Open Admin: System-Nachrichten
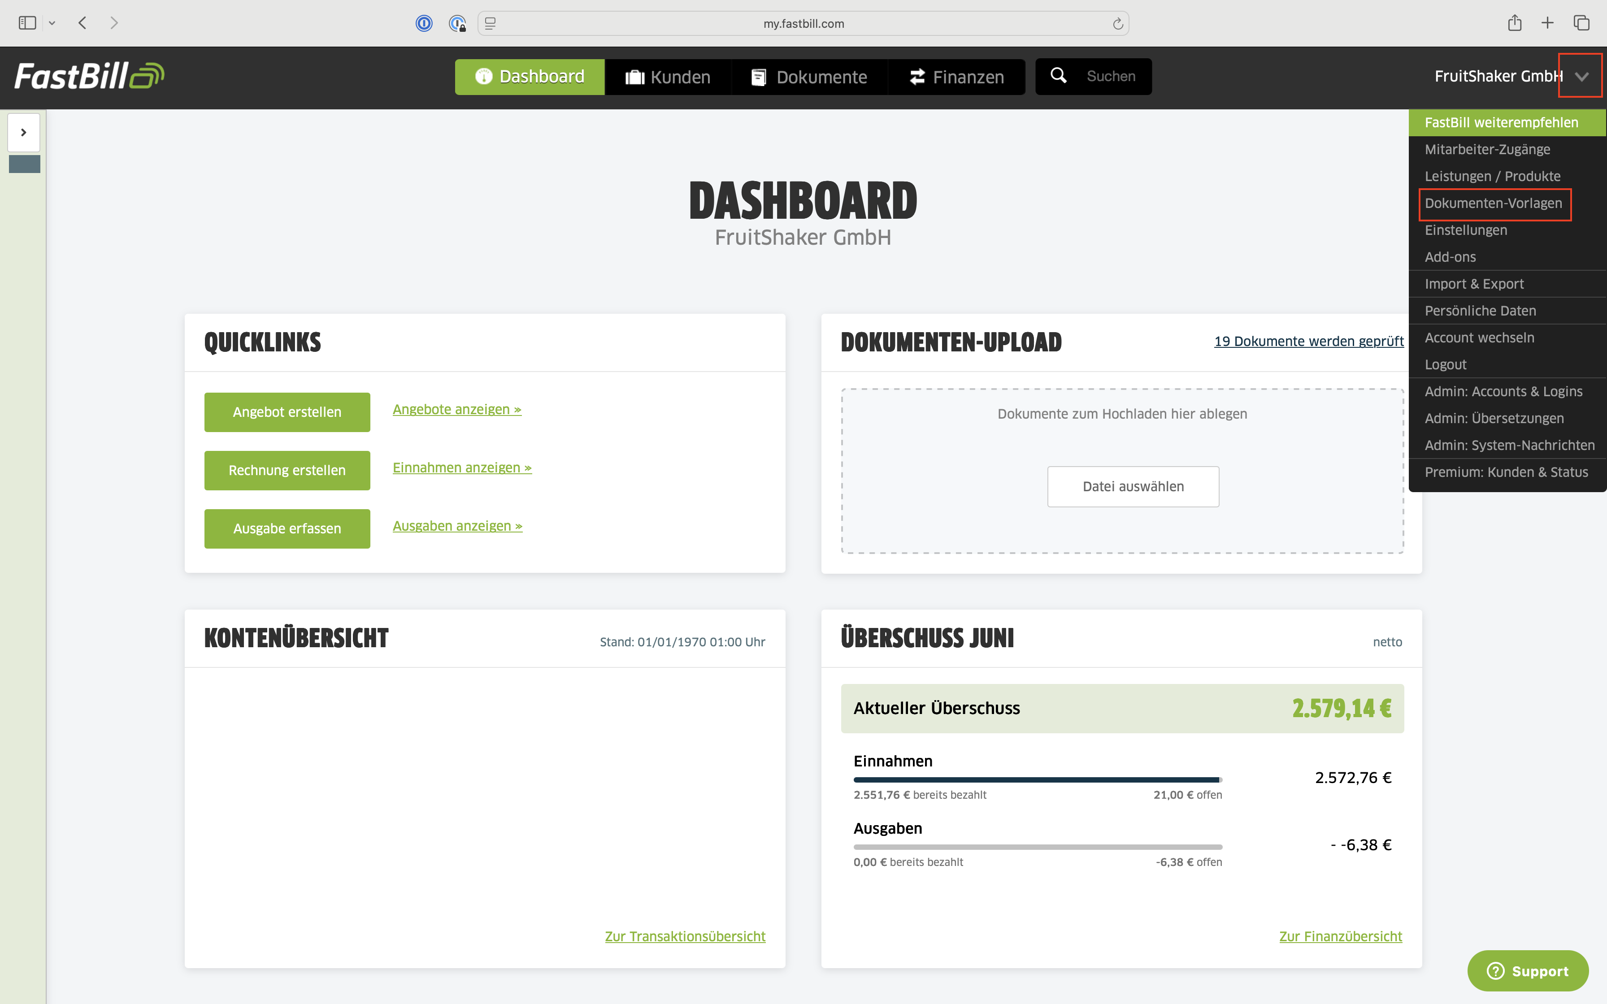The image size is (1607, 1004). click(x=1507, y=446)
